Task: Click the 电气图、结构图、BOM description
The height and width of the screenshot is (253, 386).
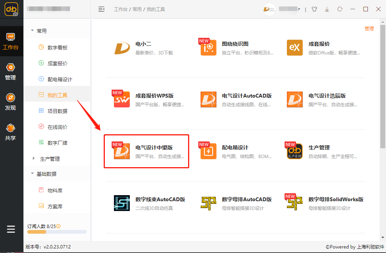Action: (247, 156)
